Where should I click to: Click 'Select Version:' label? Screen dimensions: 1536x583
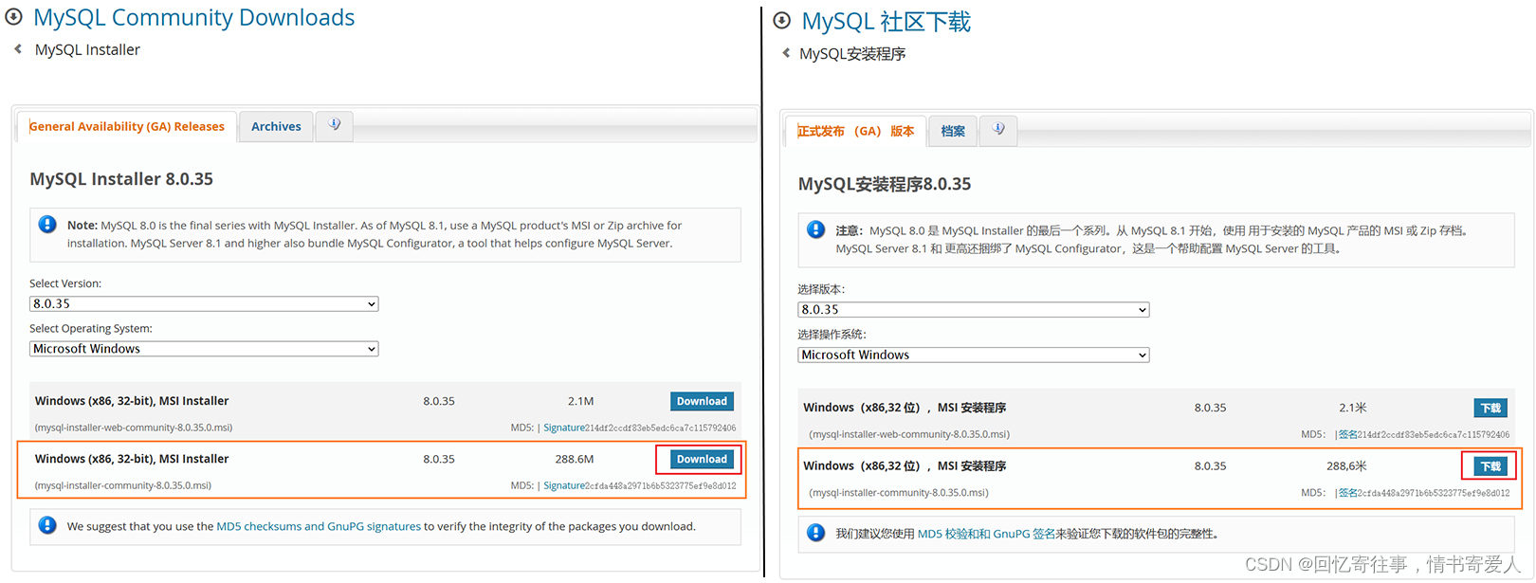[65, 283]
